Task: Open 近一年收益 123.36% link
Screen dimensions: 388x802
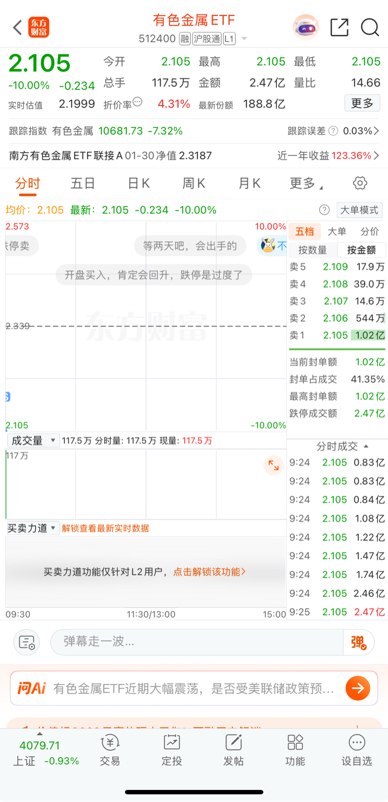Action: click(328, 156)
